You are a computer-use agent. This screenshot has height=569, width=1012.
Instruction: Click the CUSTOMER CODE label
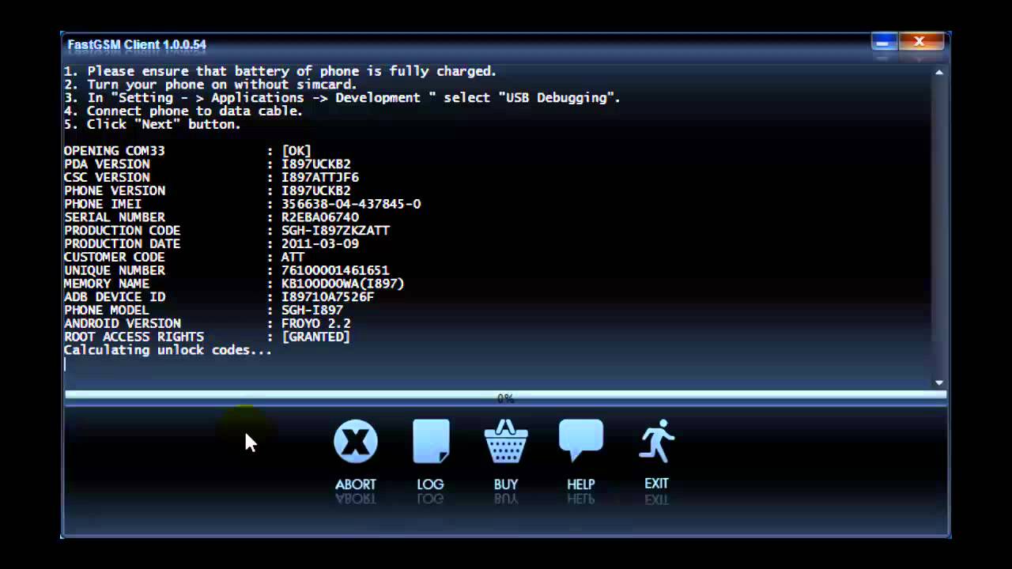coord(115,258)
